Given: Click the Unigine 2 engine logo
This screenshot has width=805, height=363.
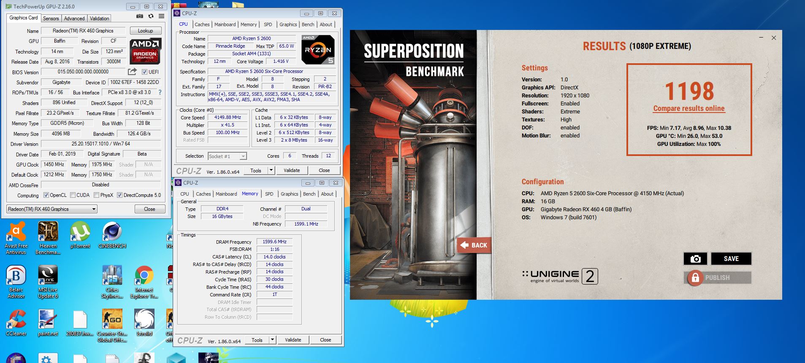Looking at the screenshot, I should tap(560, 276).
